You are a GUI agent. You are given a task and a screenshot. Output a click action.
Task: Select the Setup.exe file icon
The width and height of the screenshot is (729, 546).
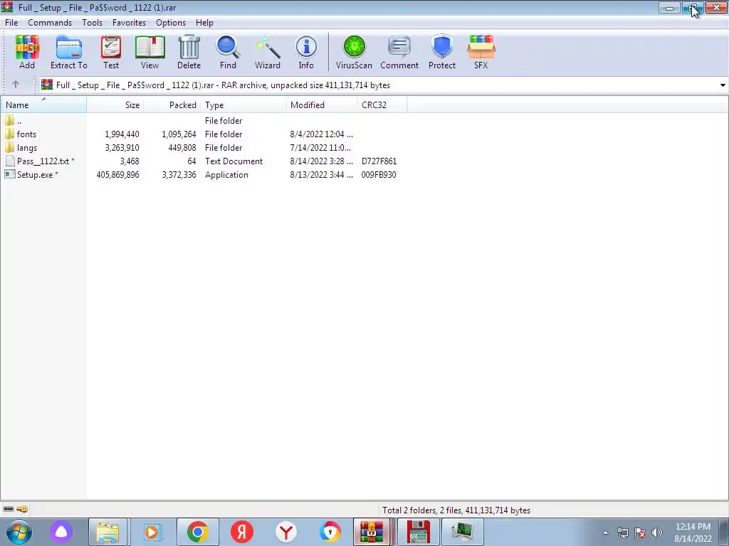9,175
